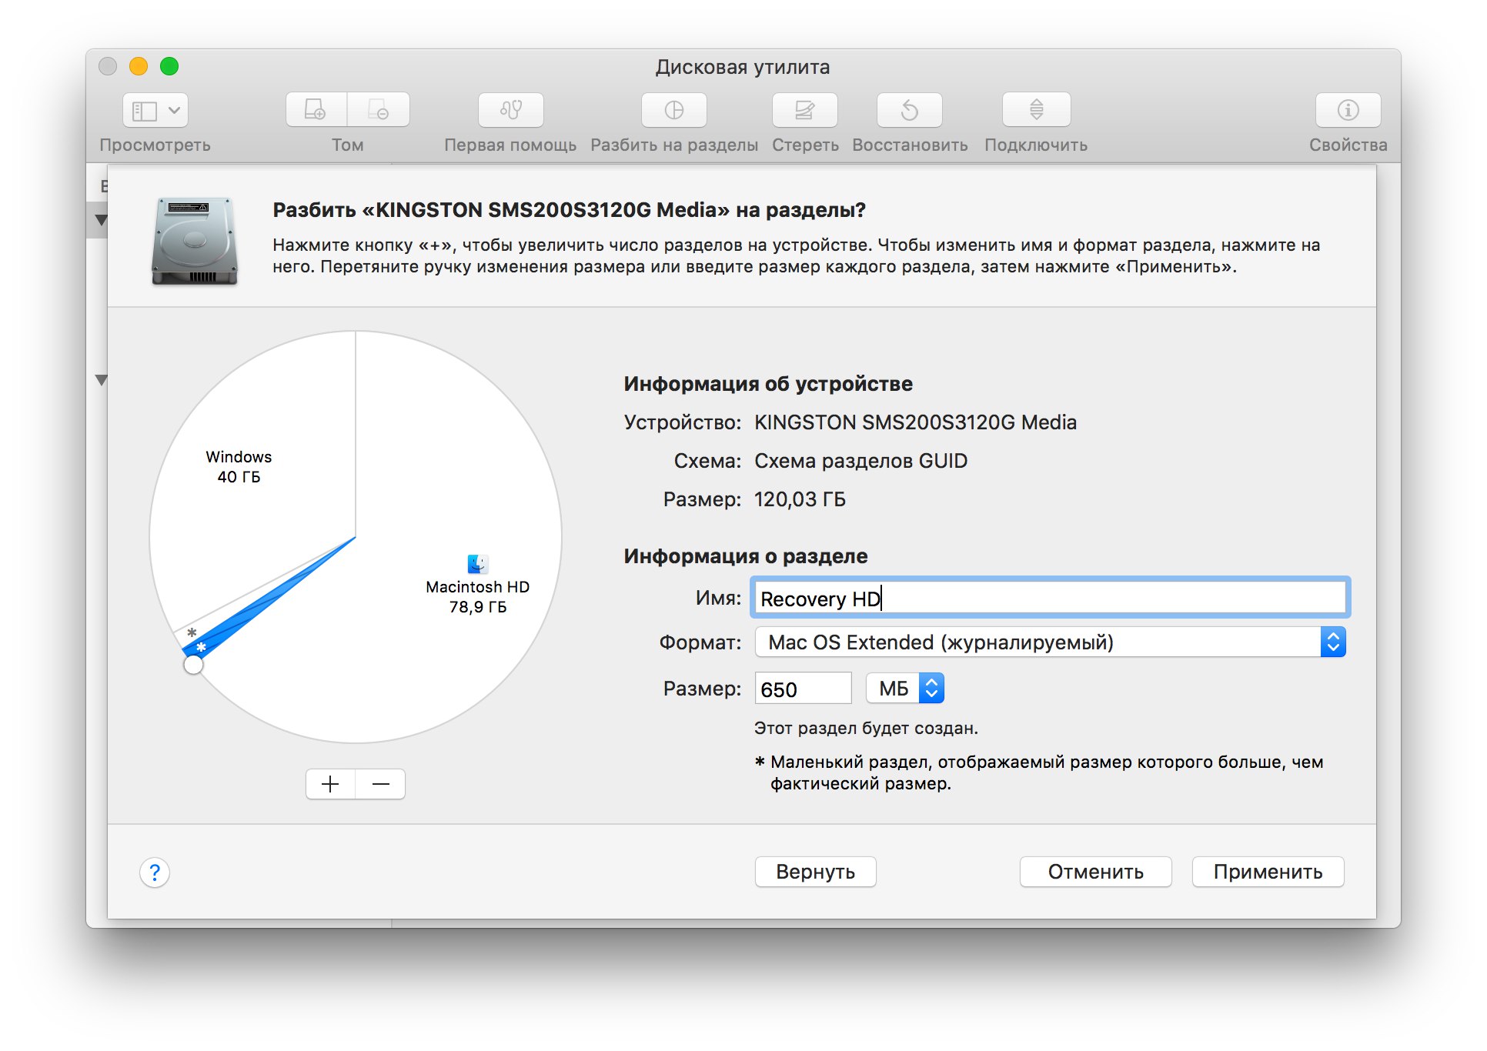Open the МБ size unit dropdown
The width and height of the screenshot is (1487, 1051).
(905, 688)
